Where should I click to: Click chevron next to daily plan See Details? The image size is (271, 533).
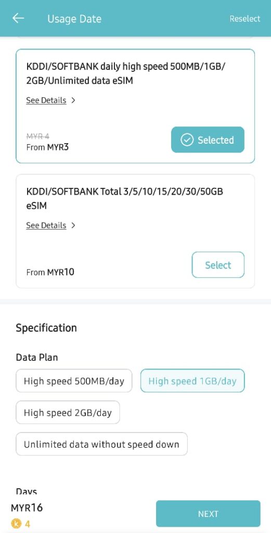pyautogui.click(x=73, y=100)
